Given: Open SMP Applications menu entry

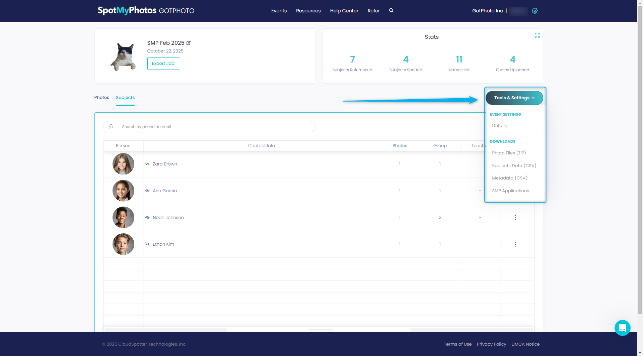Looking at the screenshot, I should [510, 191].
